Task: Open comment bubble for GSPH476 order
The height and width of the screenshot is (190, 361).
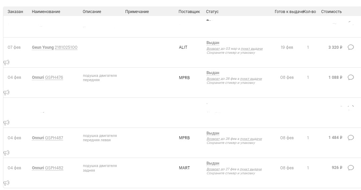Action: coord(351,77)
